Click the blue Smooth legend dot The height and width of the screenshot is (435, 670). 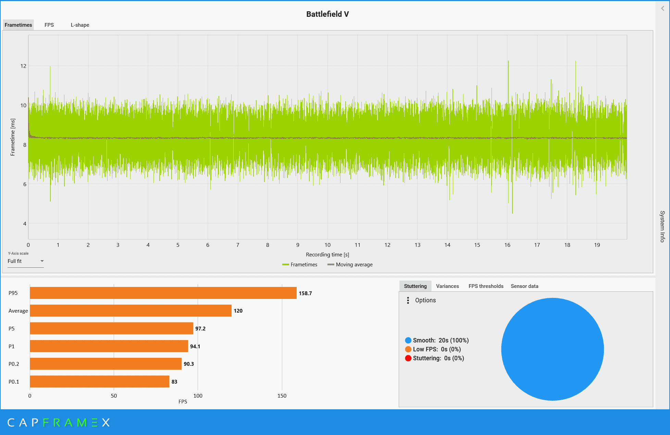point(408,340)
